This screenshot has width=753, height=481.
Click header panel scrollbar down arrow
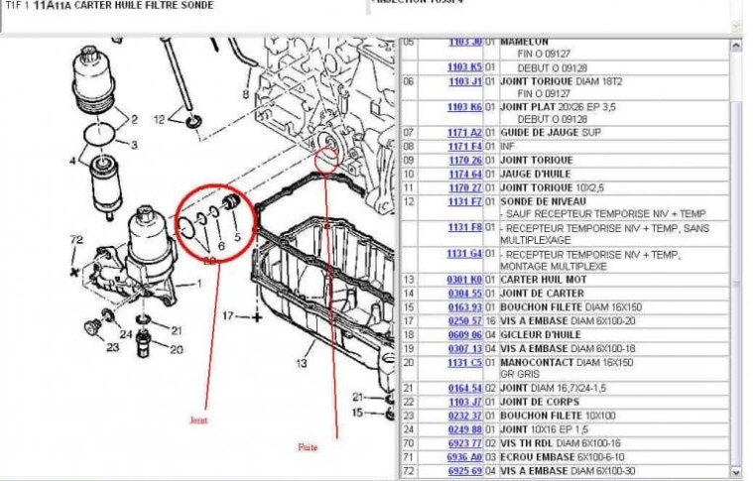[736, 26]
